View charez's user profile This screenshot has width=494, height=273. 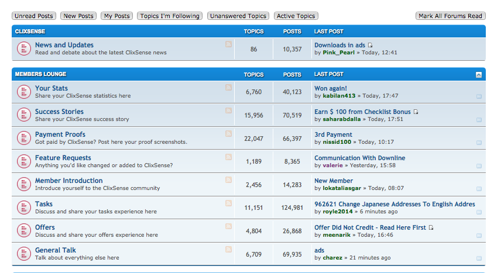click(332, 258)
